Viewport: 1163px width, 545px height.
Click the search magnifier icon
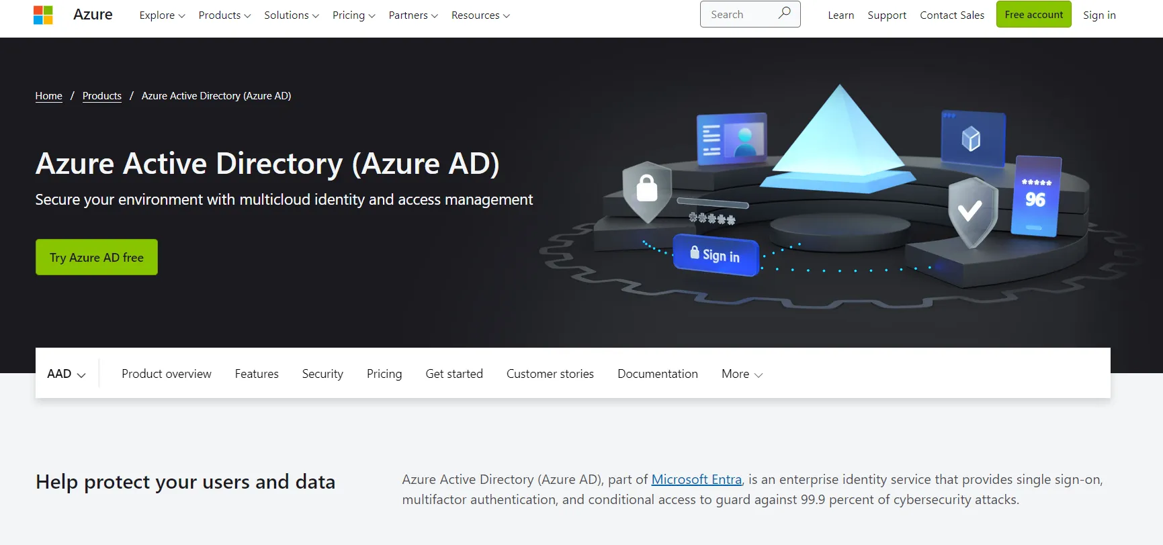click(784, 13)
